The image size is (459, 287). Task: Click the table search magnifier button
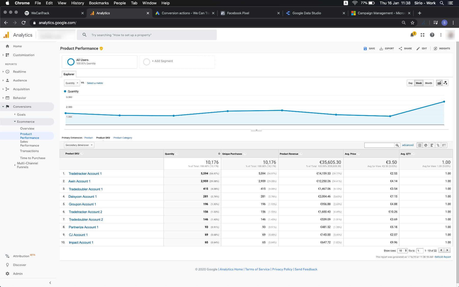pyautogui.click(x=397, y=145)
